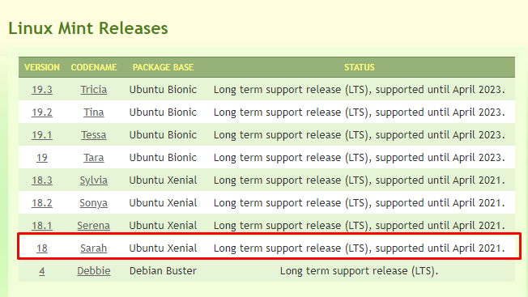Open the version 4 link
Screen dimensions: 528x297
(42, 271)
